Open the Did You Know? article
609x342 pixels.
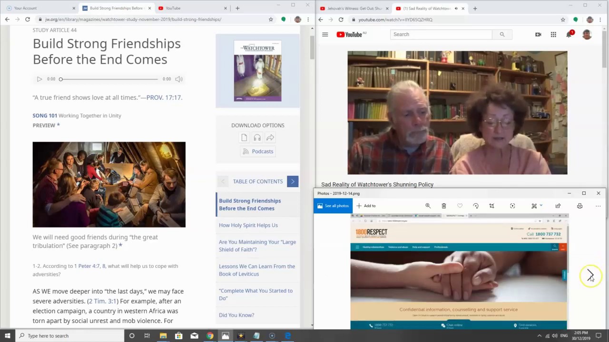coord(236,315)
